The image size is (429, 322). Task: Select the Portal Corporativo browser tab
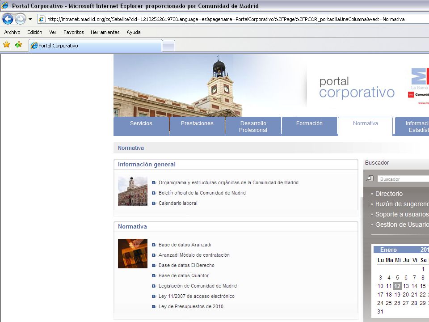[95, 46]
